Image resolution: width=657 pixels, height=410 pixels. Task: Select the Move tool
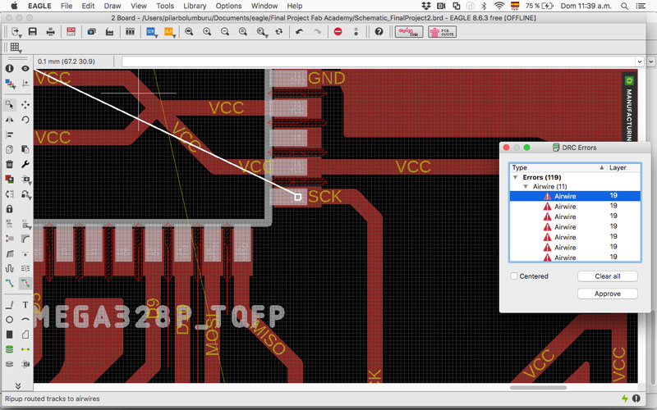[x=25, y=105]
